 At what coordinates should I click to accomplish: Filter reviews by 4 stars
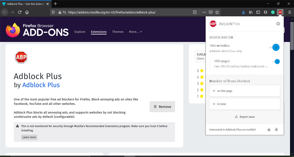pos(200,77)
